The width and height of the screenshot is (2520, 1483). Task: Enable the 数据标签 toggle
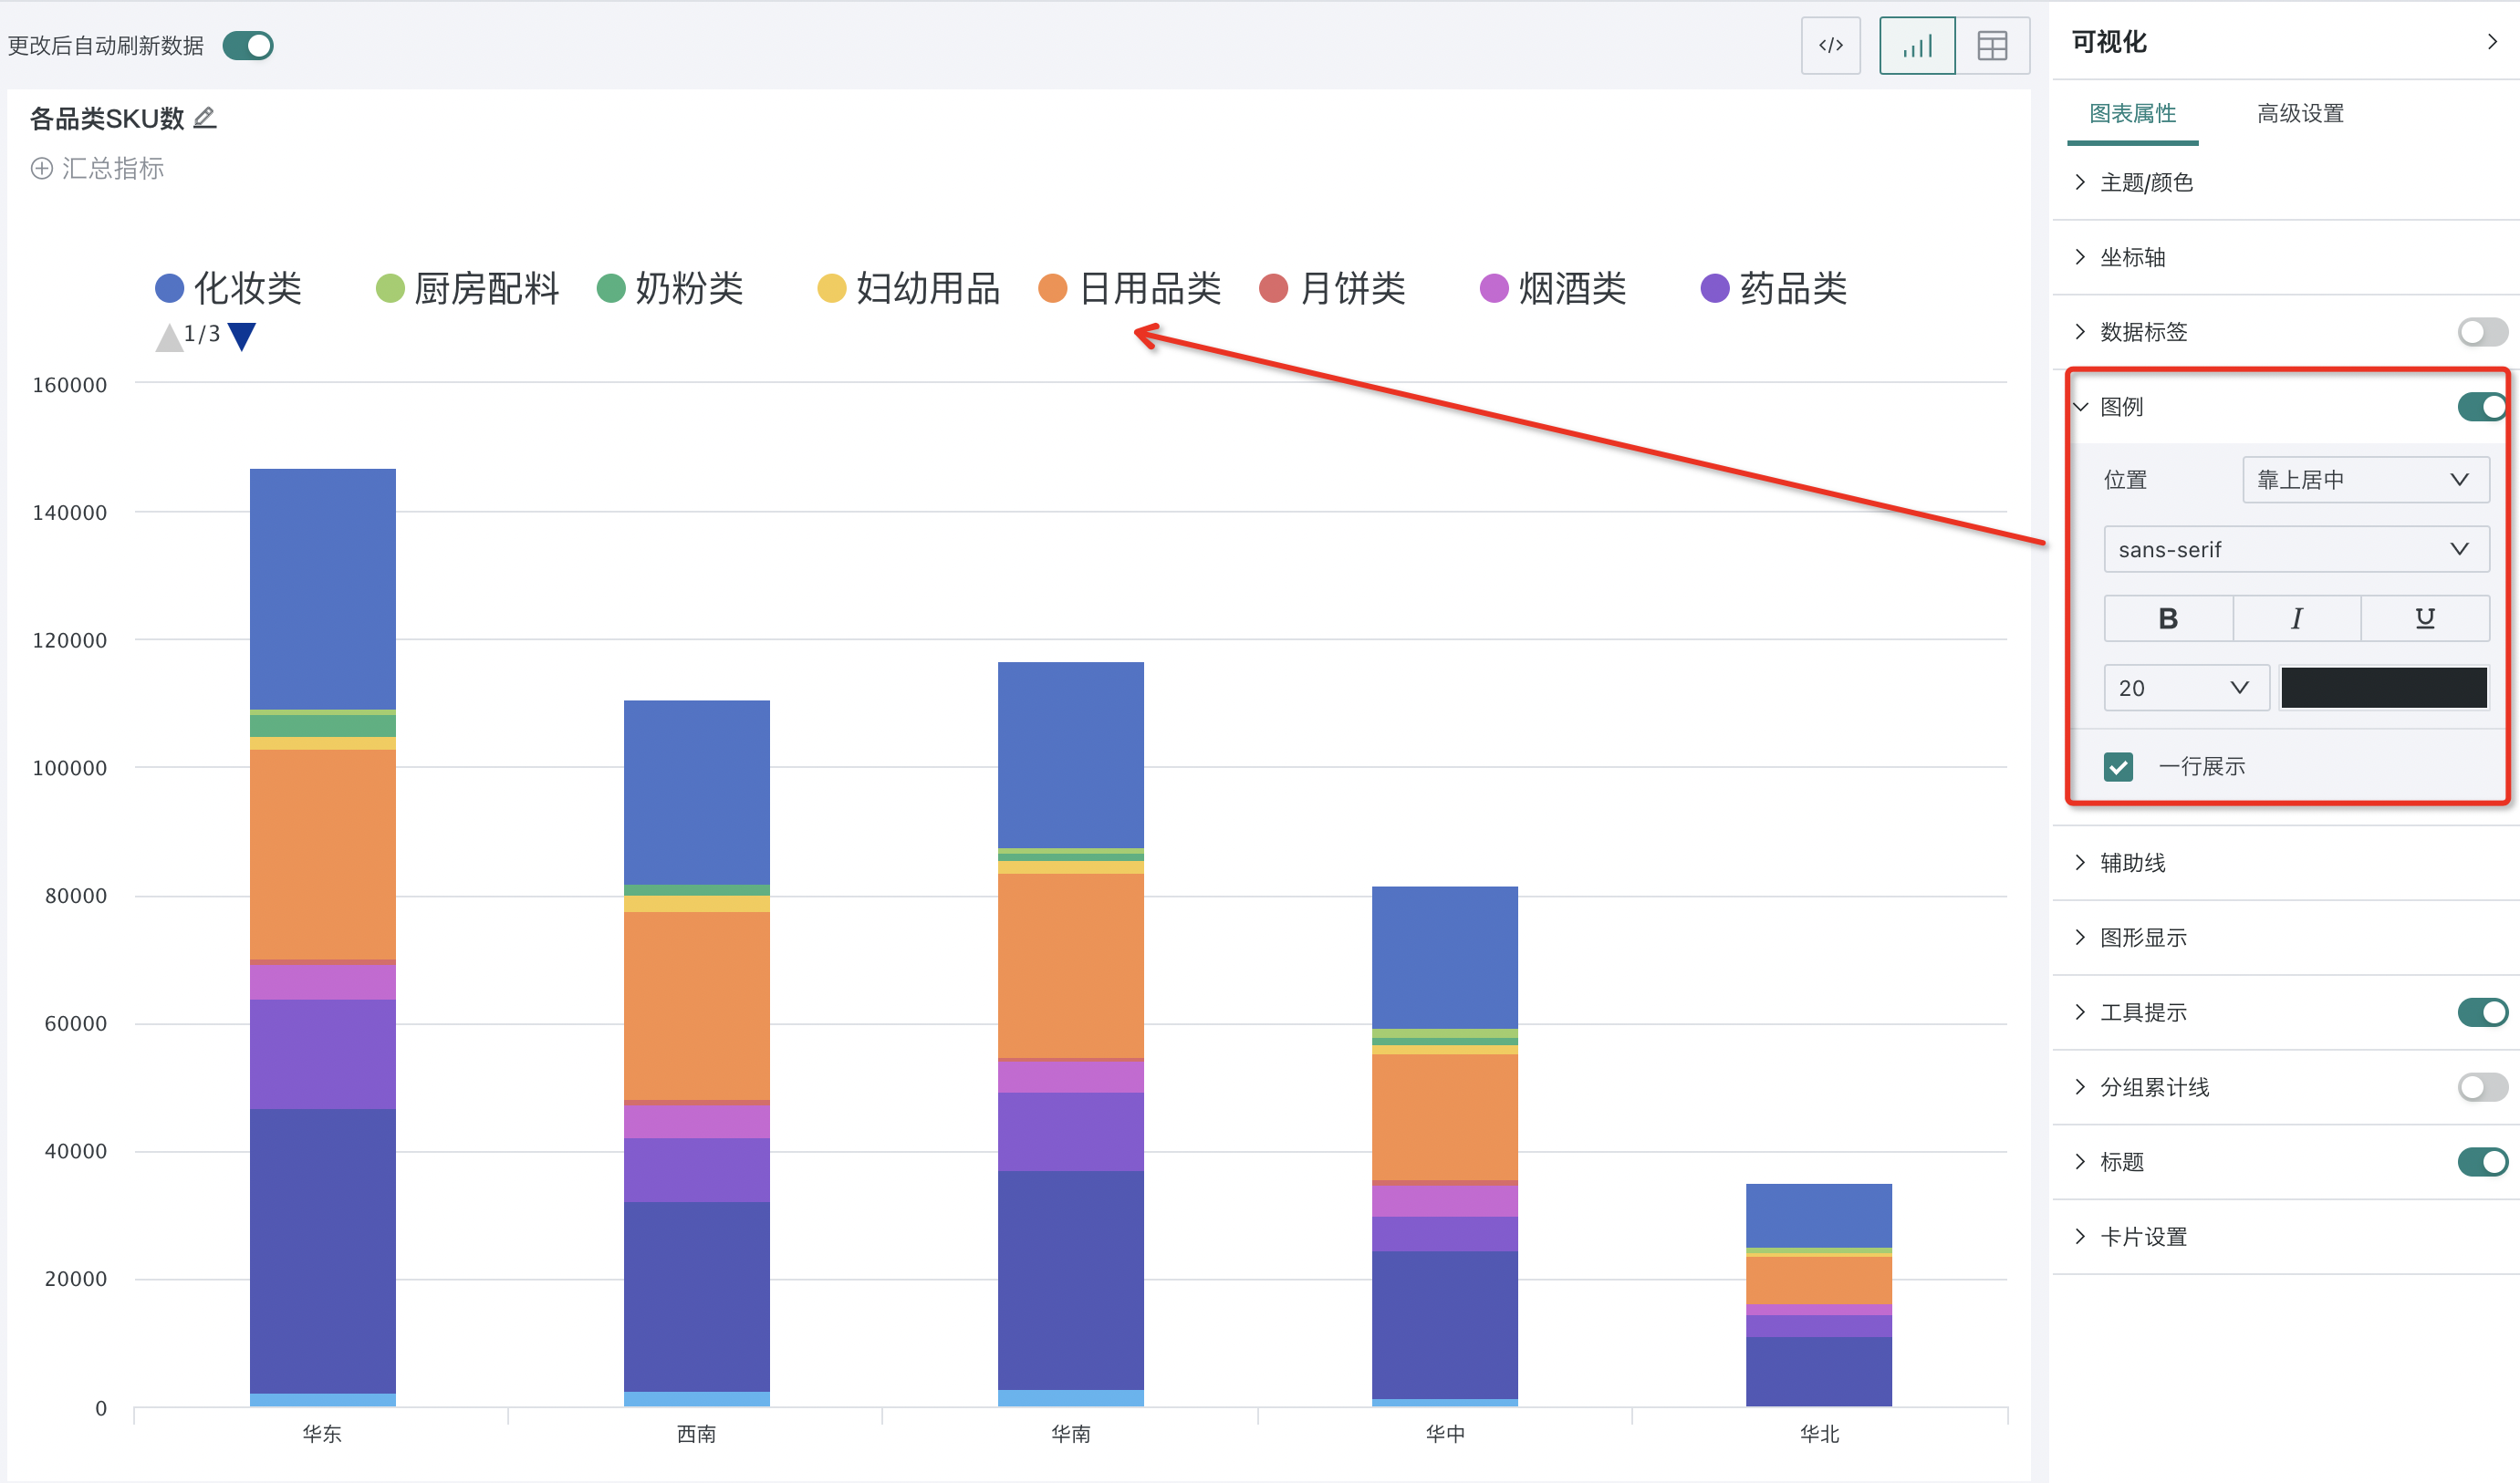tap(2481, 332)
